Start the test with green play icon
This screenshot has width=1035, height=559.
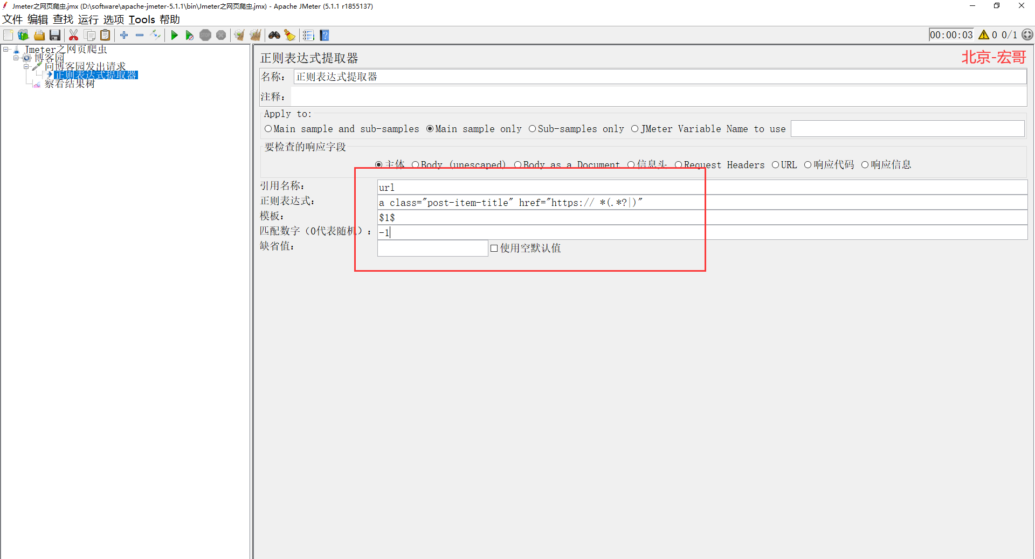pyautogui.click(x=174, y=36)
